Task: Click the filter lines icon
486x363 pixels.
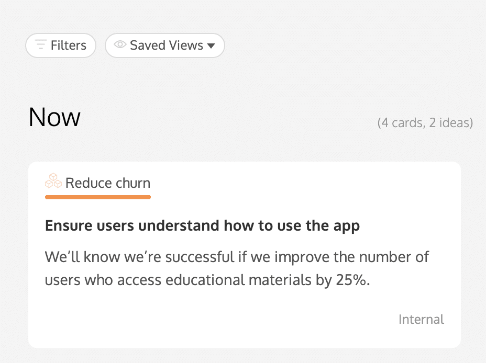Action: tap(41, 45)
